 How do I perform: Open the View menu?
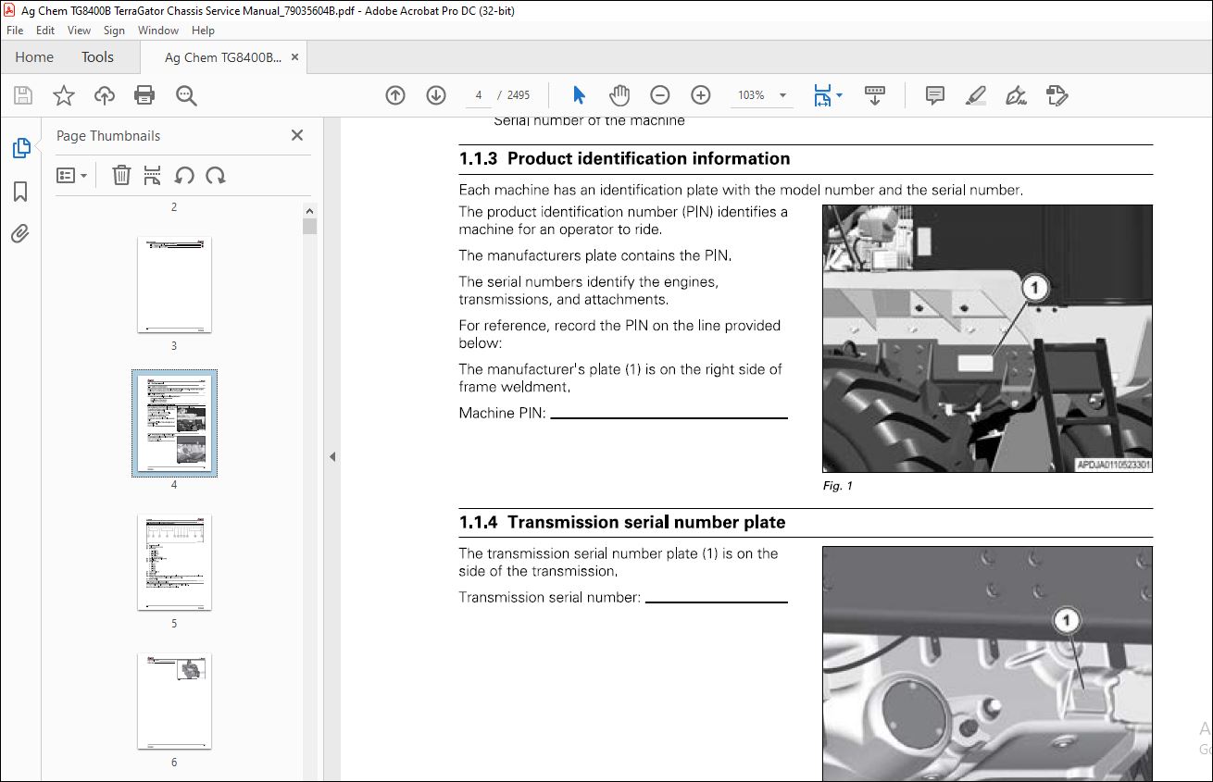(x=79, y=31)
